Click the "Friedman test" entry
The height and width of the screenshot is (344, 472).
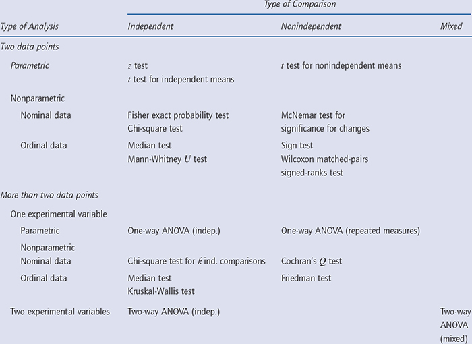tap(305, 278)
